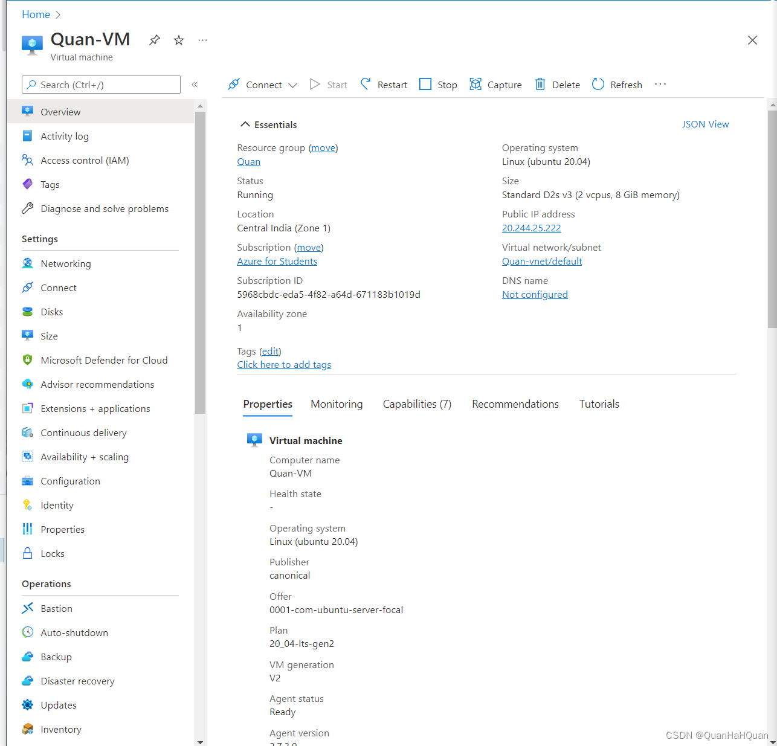Click the DNS name Not configured link
Screen dimensions: 777x746
pos(535,295)
